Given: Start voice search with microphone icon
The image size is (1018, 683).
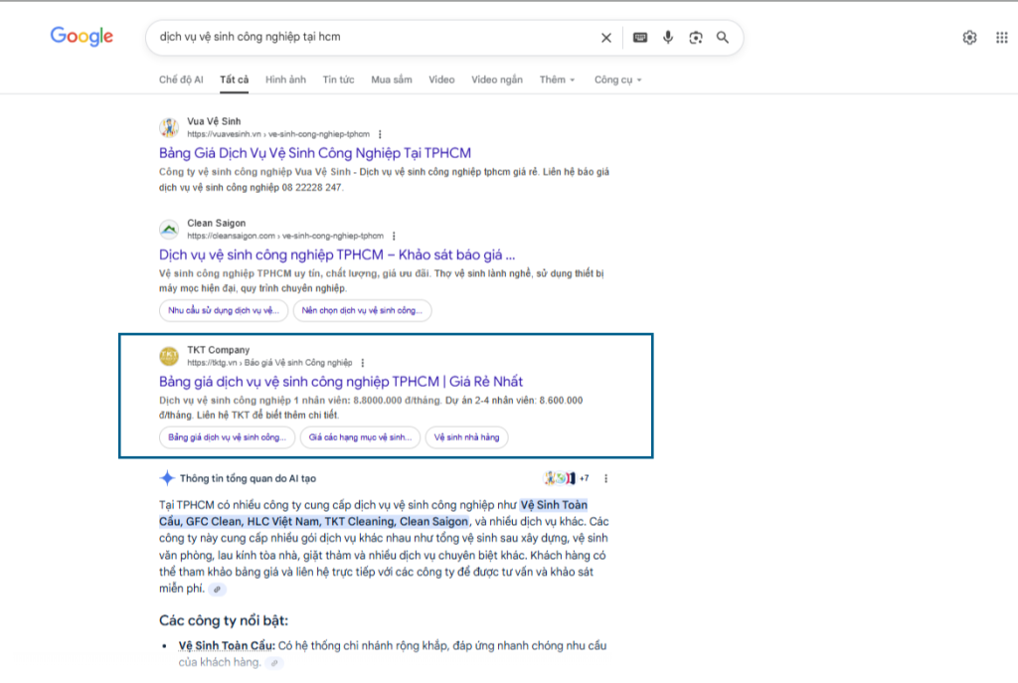Looking at the screenshot, I should pyautogui.click(x=668, y=38).
